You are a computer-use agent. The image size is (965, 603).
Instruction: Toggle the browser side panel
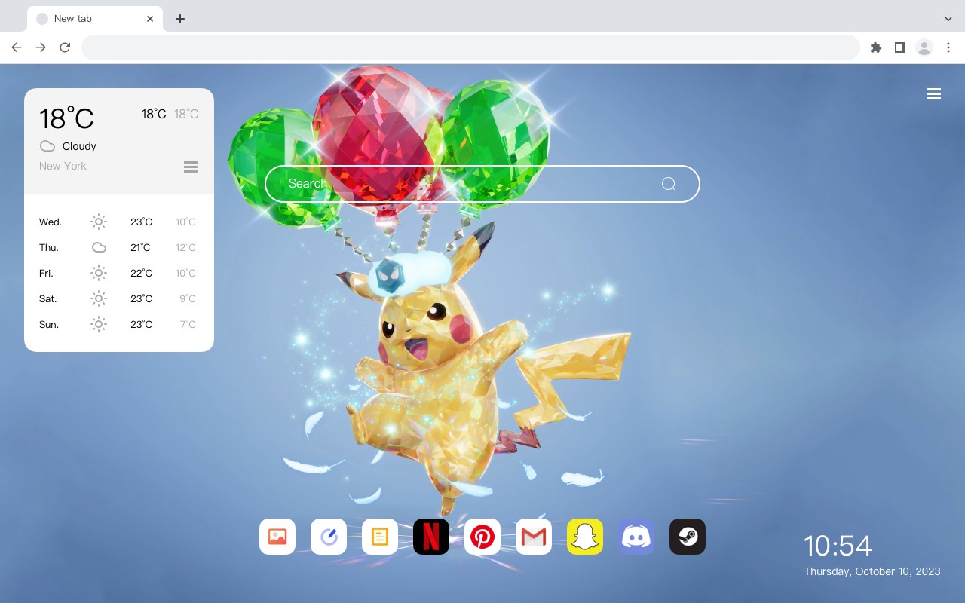(899, 47)
